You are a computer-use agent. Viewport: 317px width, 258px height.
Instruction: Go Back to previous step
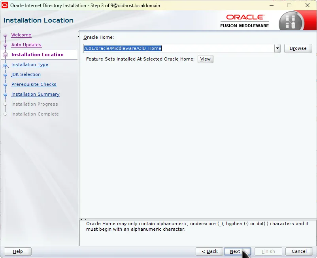pos(209,251)
